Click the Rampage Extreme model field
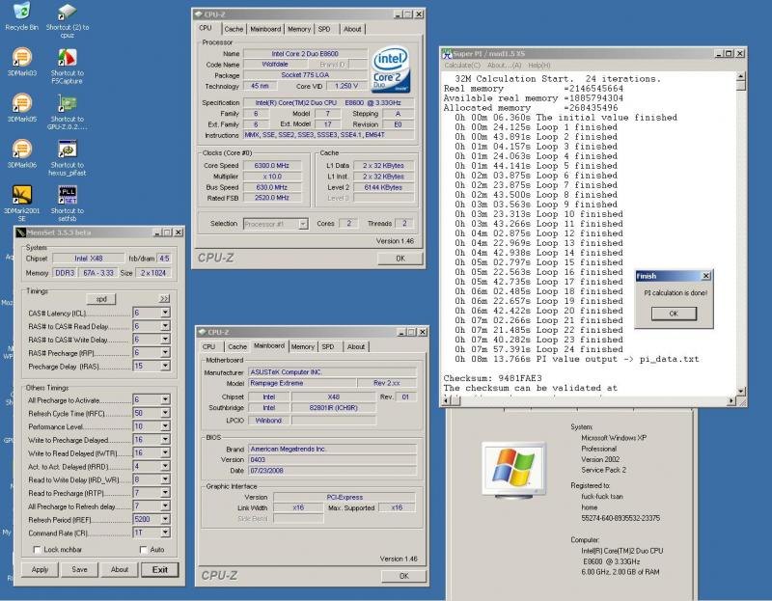Image resolution: width=772 pixels, height=601 pixels. click(x=302, y=383)
